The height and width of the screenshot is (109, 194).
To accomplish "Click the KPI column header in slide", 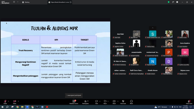I will click(56, 40).
